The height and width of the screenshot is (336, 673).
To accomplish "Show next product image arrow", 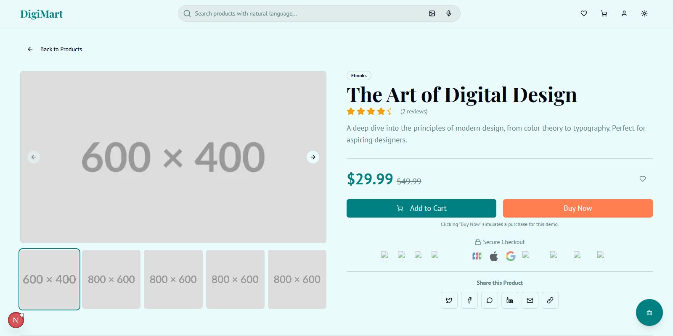I will coord(313,157).
